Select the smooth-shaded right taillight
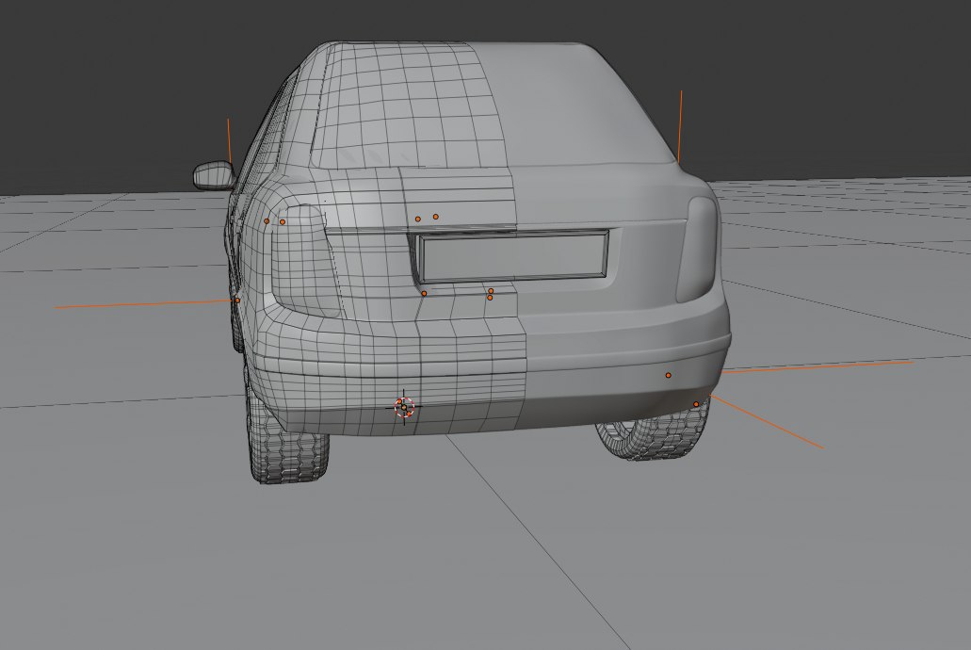Screen dimensions: 971x650 pyautogui.click(x=699, y=250)
